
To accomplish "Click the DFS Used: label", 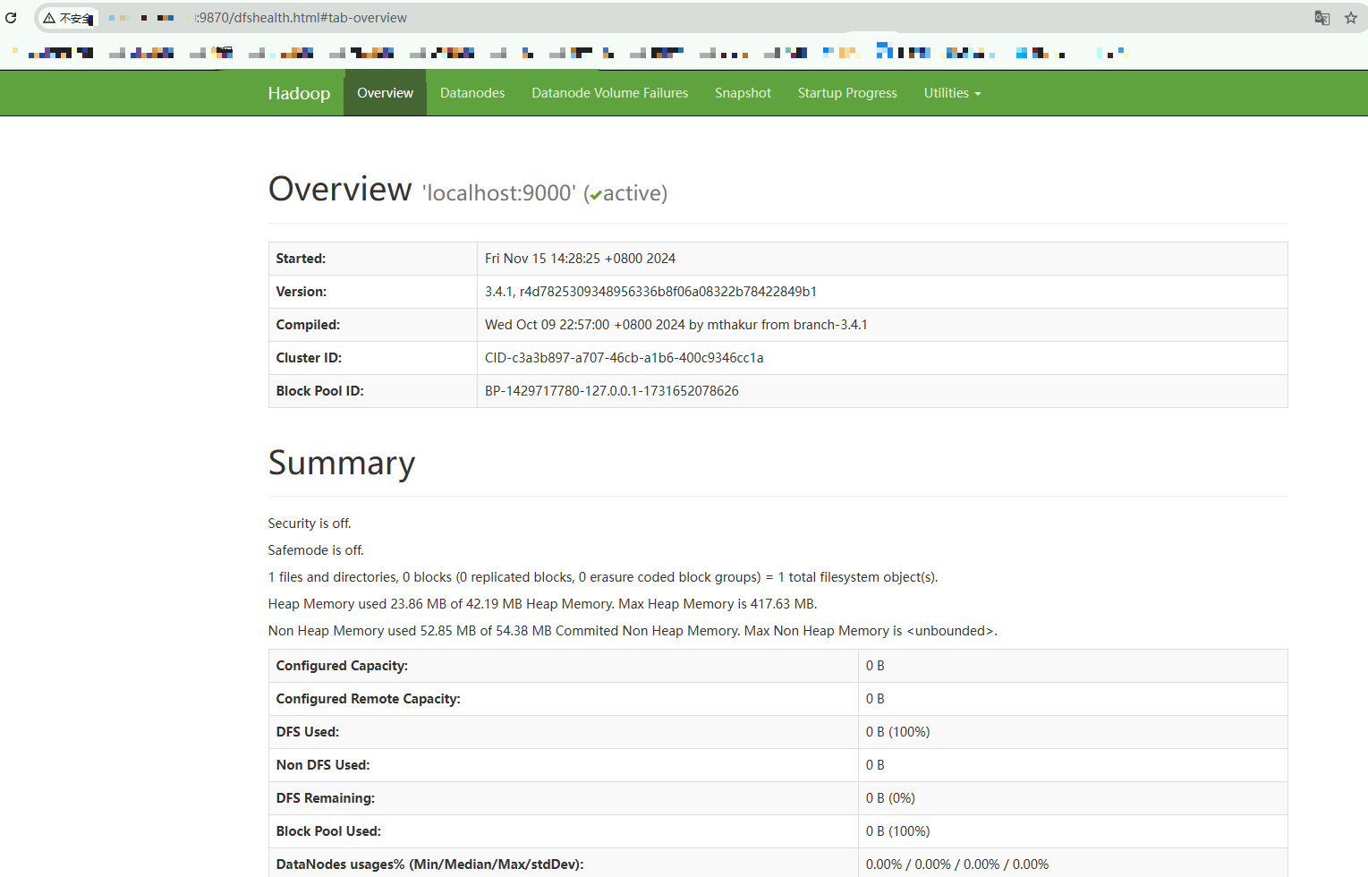I will pyautogui.click(x=307, y=732).
